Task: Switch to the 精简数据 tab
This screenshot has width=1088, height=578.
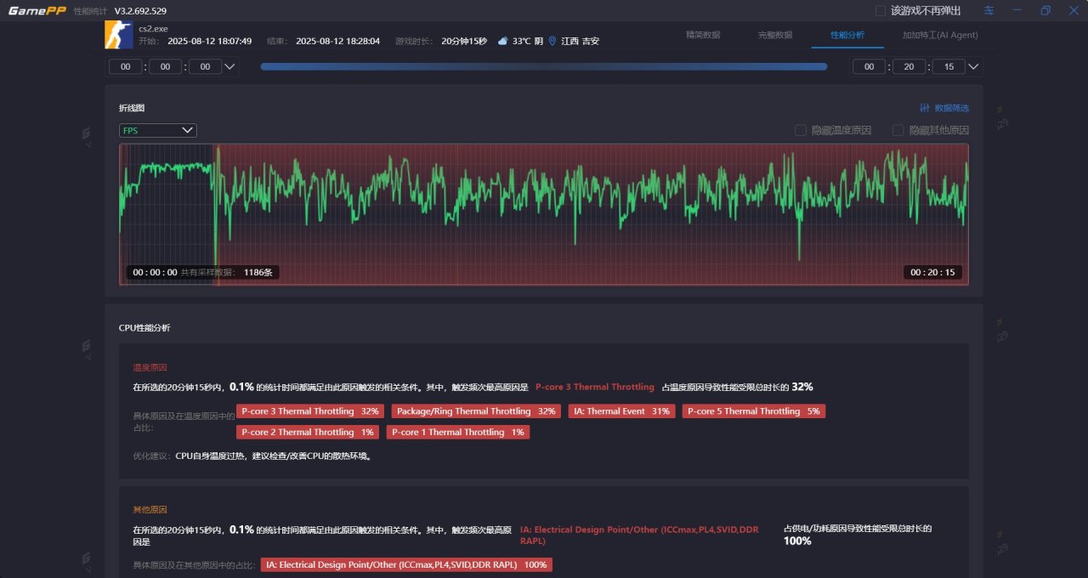Action: point(702,35)
